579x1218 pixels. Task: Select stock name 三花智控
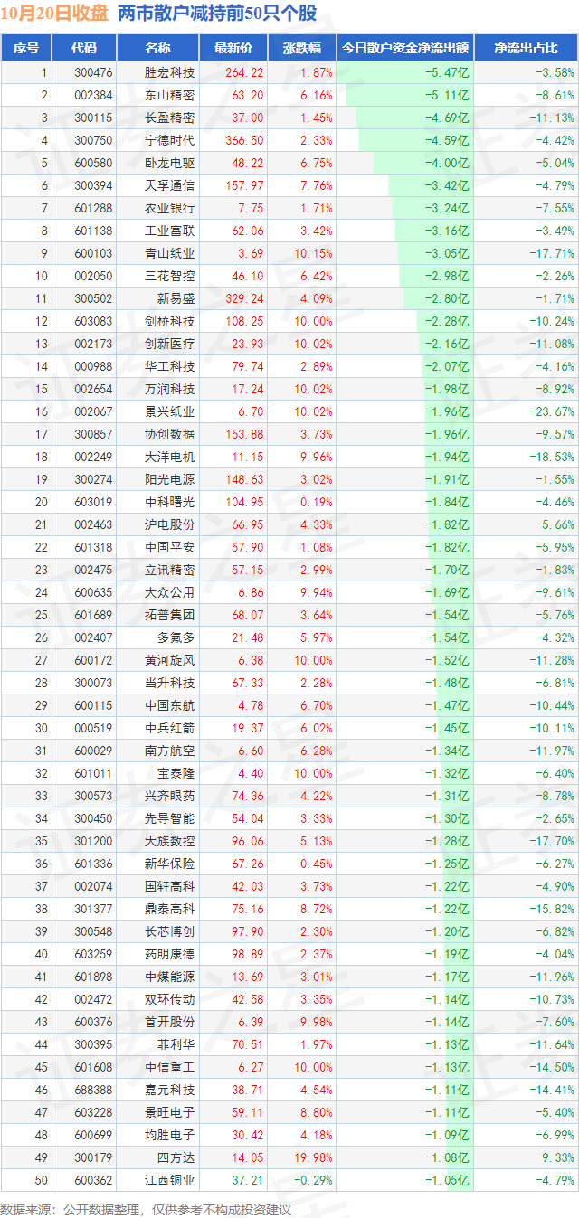click(169, 276)
